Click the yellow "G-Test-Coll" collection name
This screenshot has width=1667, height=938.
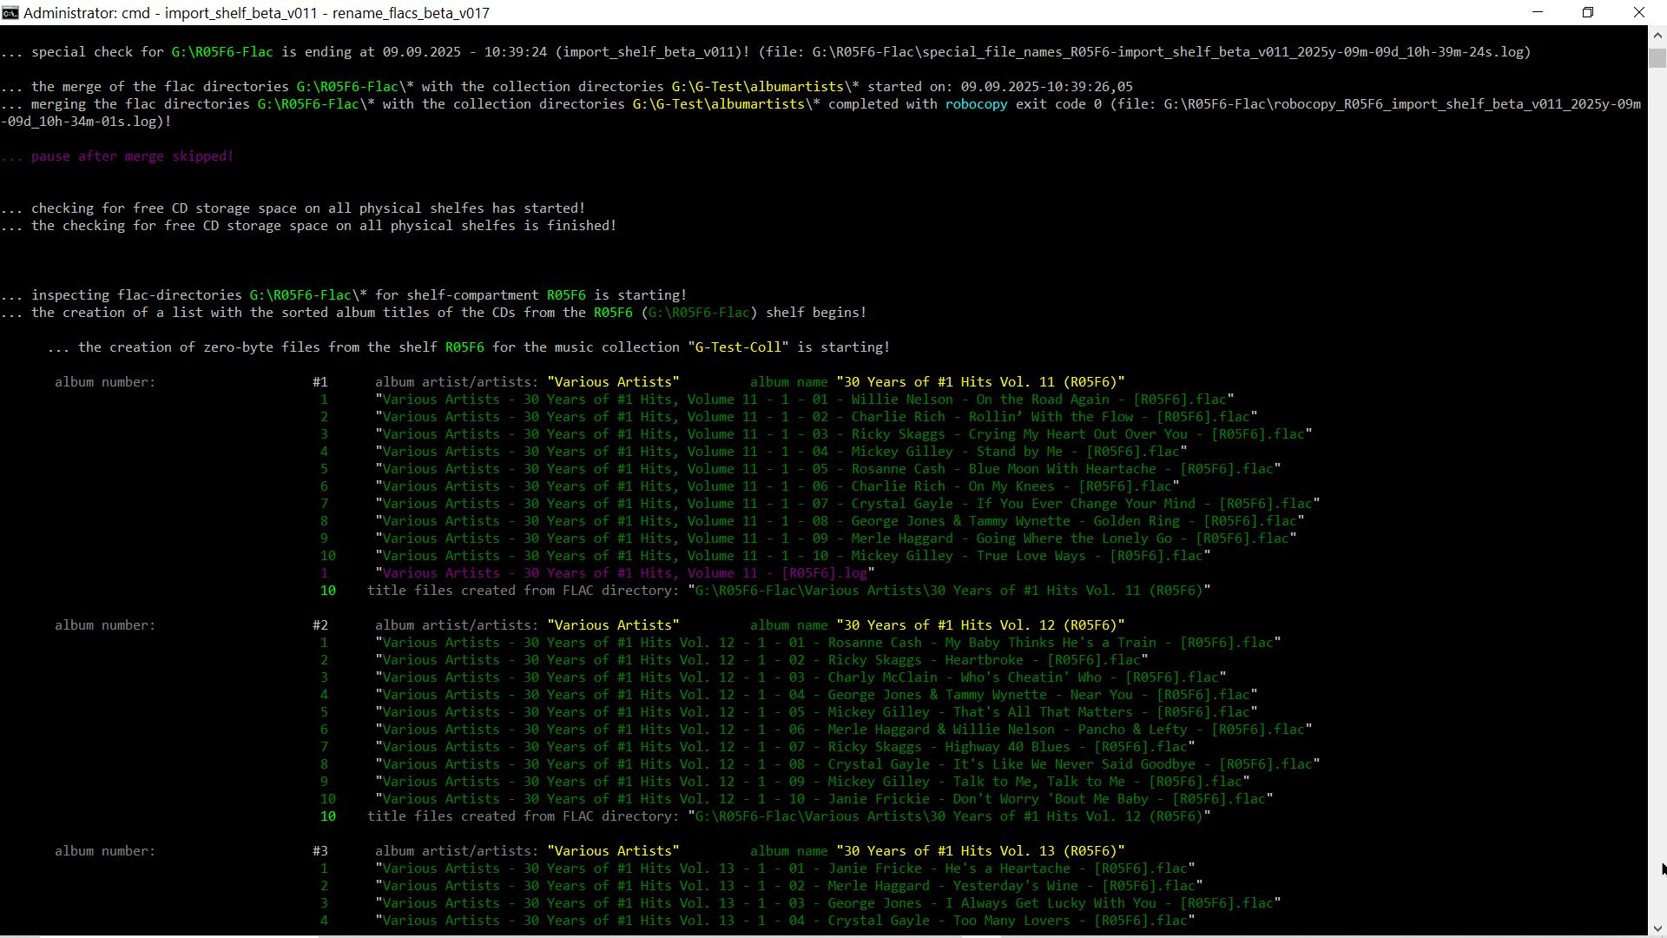click(738, 347)
